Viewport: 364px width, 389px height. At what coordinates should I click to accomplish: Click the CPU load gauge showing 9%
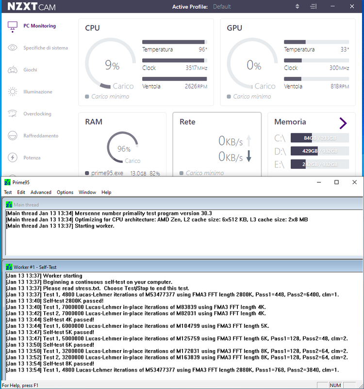(111, 63)
